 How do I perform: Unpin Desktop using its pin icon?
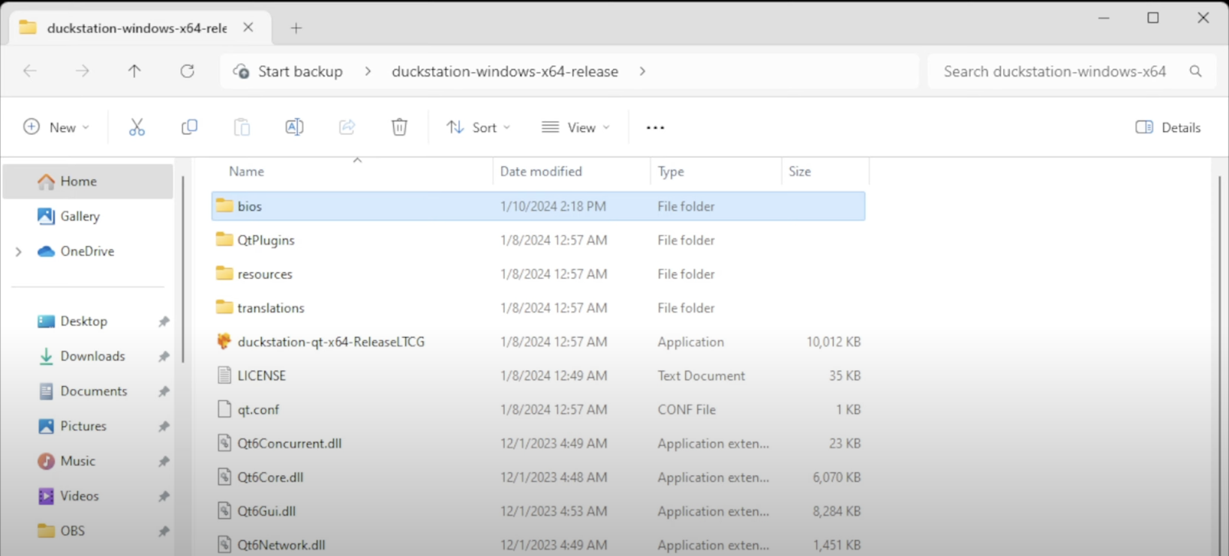tap(164, 321)
